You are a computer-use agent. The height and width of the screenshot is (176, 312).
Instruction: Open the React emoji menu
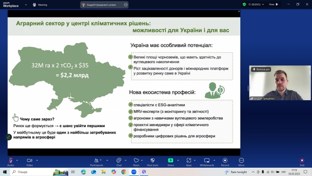point(136,162)
